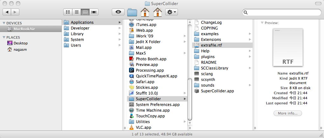Click the TouchCopy.app icon
Screen dimensions: 324x138
[x=132, y=116]
